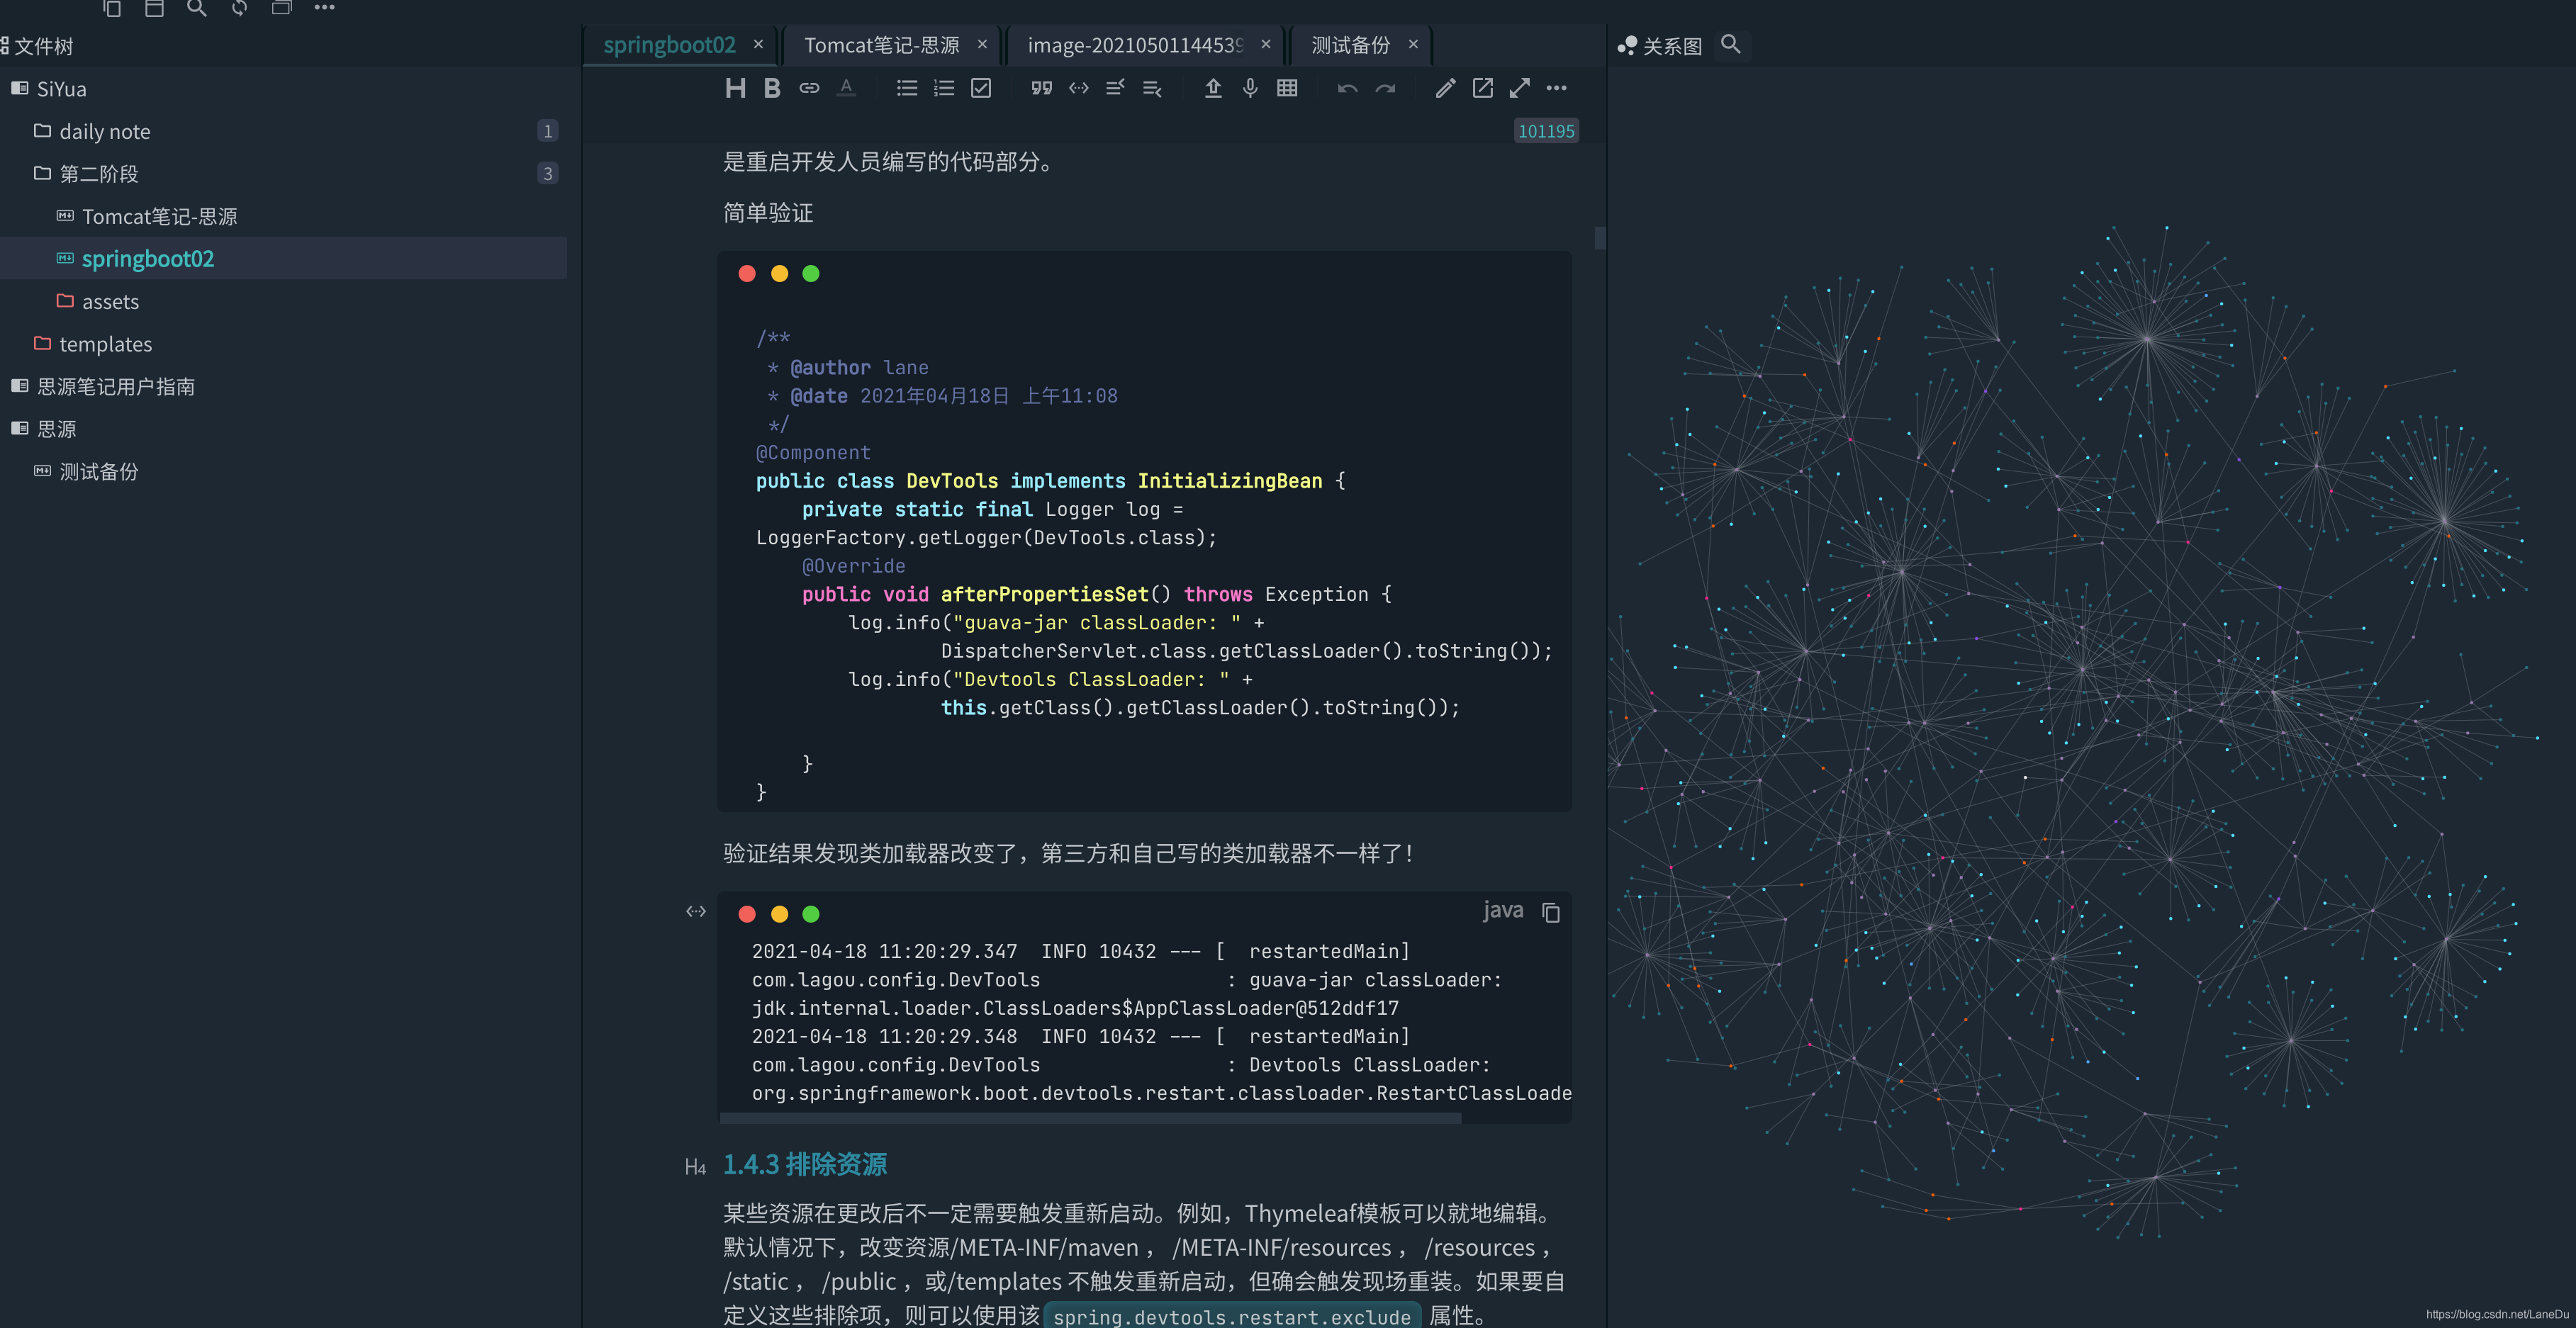
Task: Insert a blockquote with the quote icon
Action: [1041, 88]
